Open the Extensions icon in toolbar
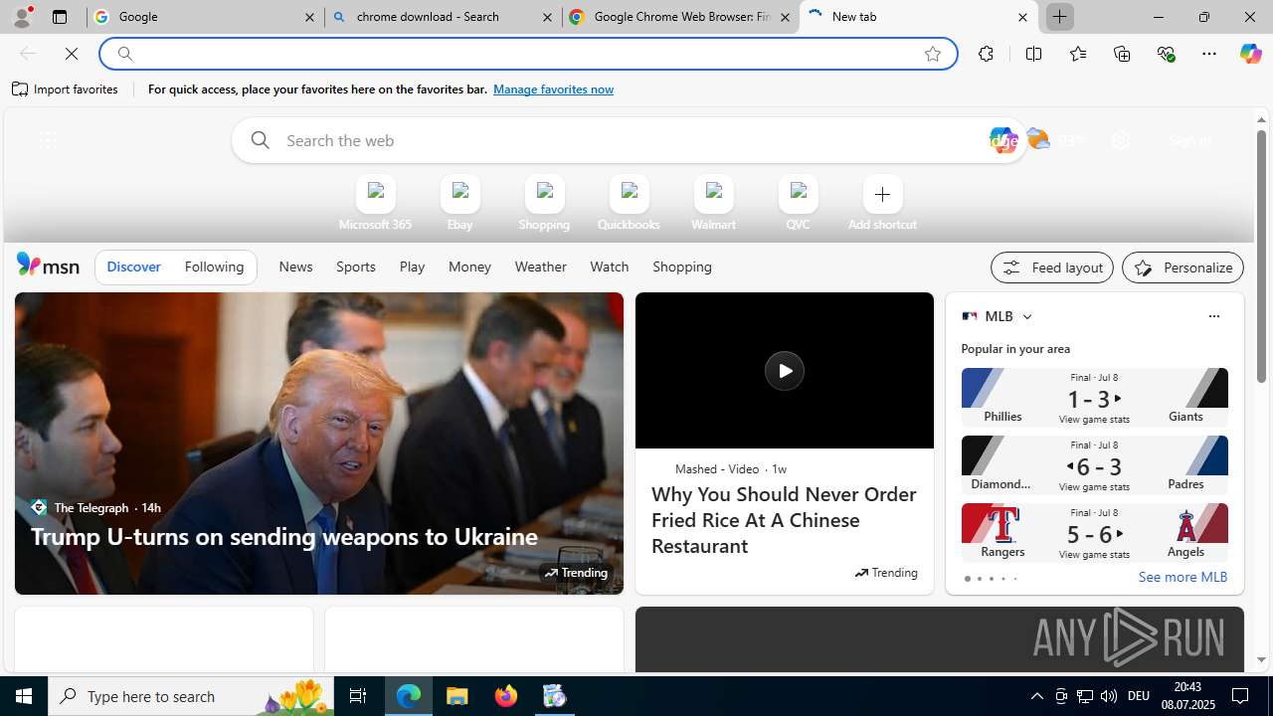This screenshot has width=1273, height=716. (986, 54)
